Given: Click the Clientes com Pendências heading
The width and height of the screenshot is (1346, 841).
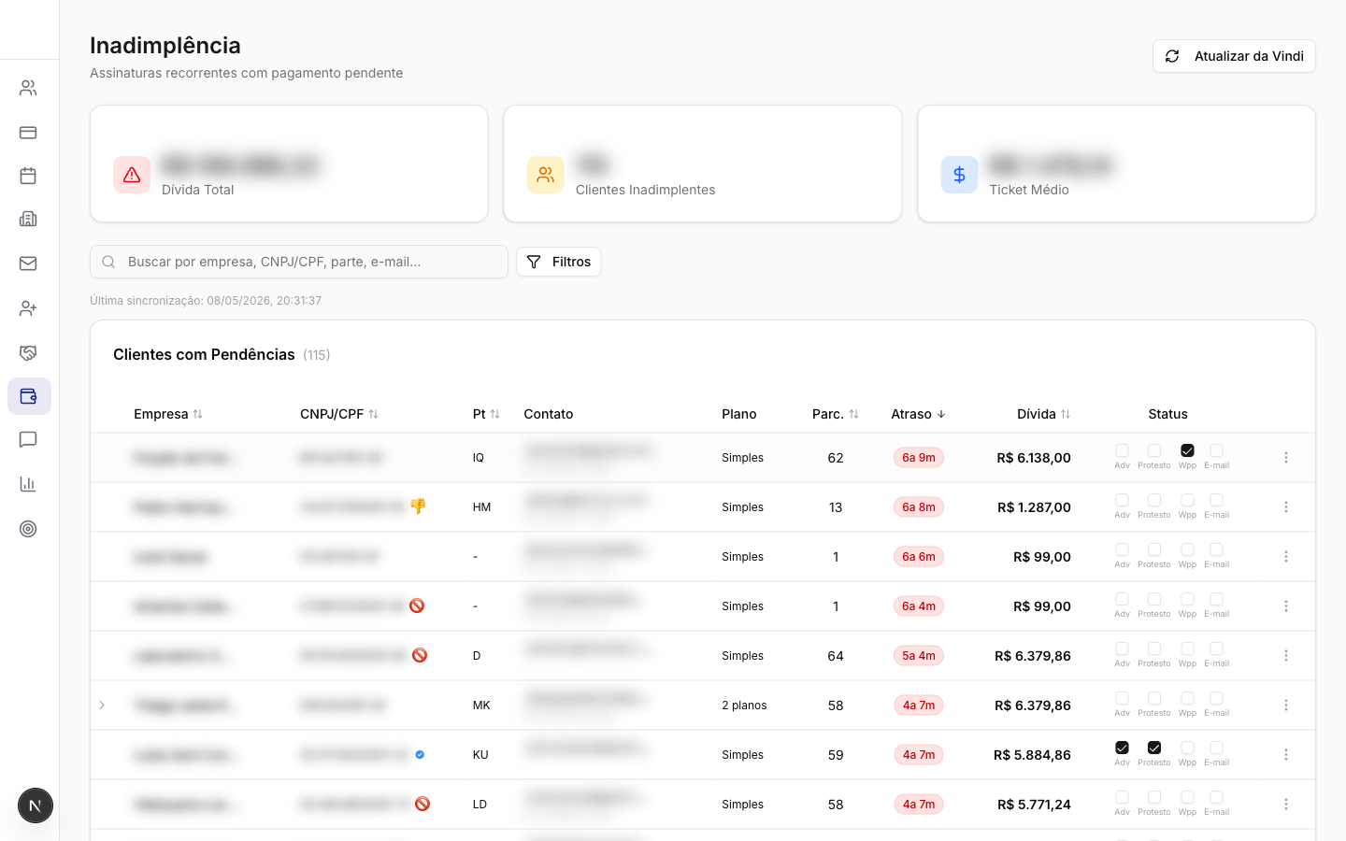Looking at the screenshot, I should click(204, 354).
